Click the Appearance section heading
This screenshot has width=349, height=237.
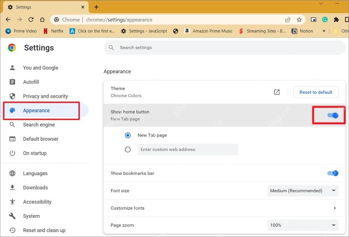pyautogui.click(x=117, y=72)
